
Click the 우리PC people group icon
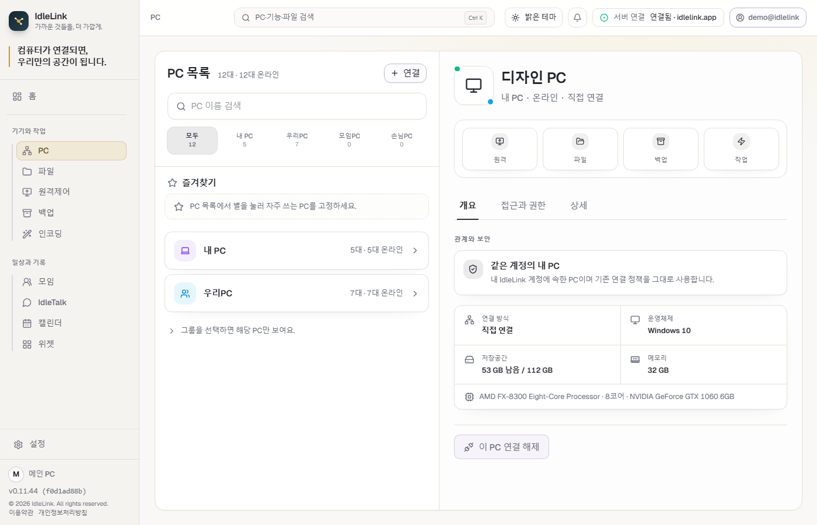[185, 293]
